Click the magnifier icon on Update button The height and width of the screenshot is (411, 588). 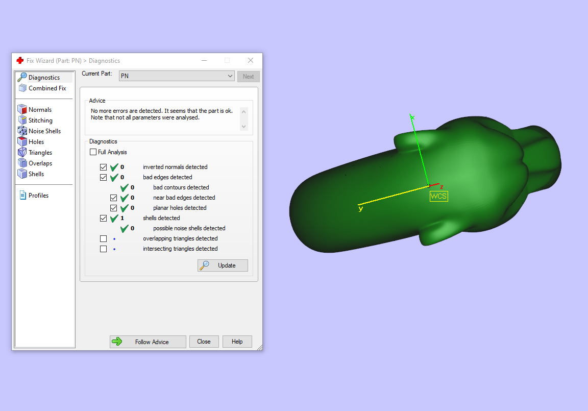click(x=204, y=265)
